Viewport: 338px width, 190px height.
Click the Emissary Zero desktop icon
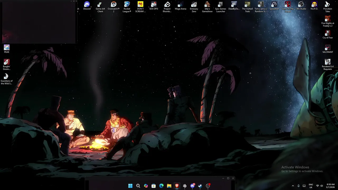click(x=194, y=7)
